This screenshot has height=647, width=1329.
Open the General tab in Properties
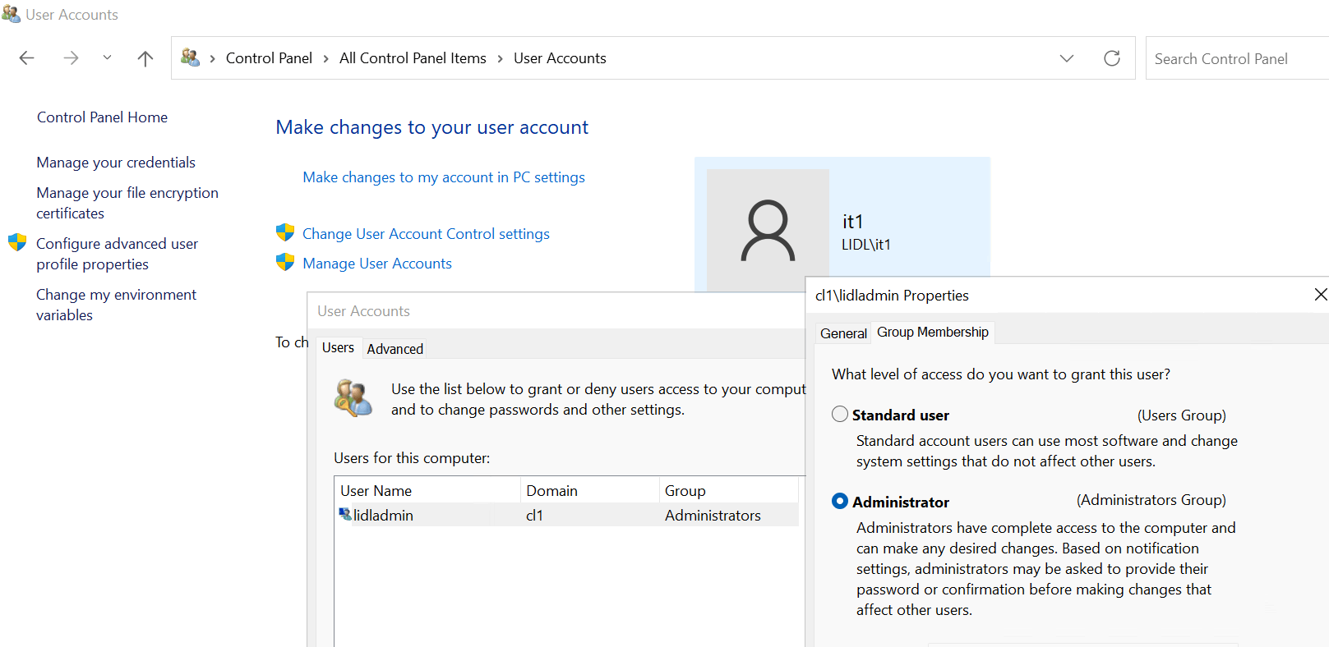click(843, 333)
